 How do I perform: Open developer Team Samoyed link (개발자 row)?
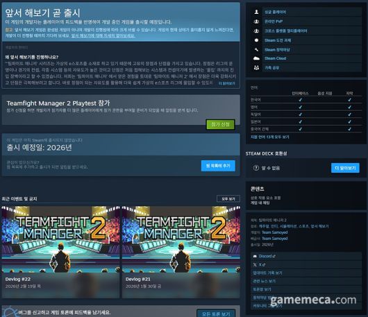coord(274,232)
